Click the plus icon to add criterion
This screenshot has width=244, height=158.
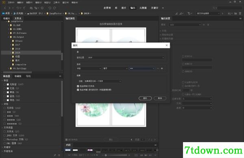[162, 68]
